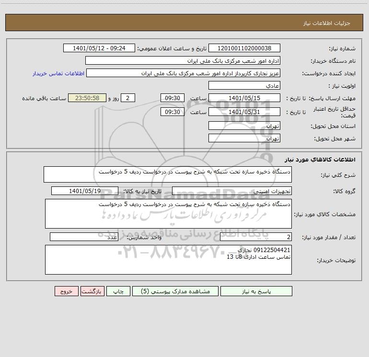Click the گروه کالا field تجهیزات امنیتی
This screenshot has width=369, height=357.
(232, 191)
